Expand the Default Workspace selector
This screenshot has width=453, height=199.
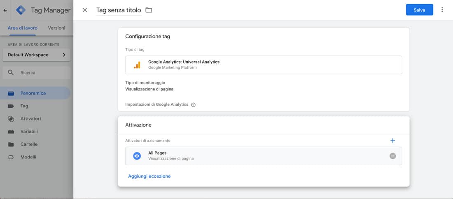pos(36,55)
